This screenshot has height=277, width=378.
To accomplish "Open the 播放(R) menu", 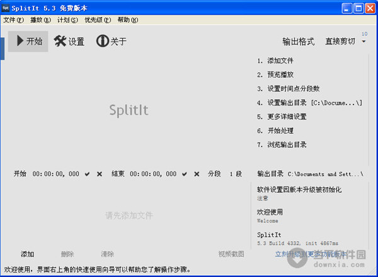I will [x=40, y=20].
